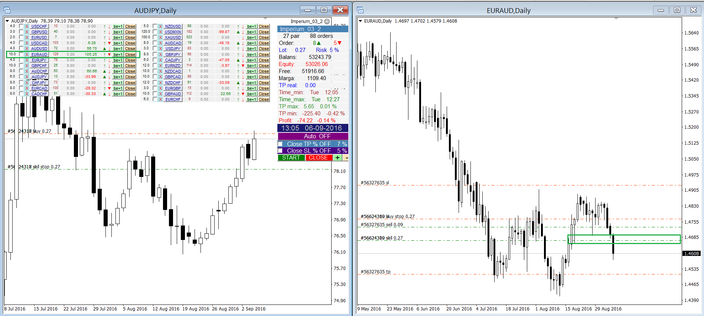Click be+1 button for AUDUSD
The image size is (704, 316).
(118, 49)
